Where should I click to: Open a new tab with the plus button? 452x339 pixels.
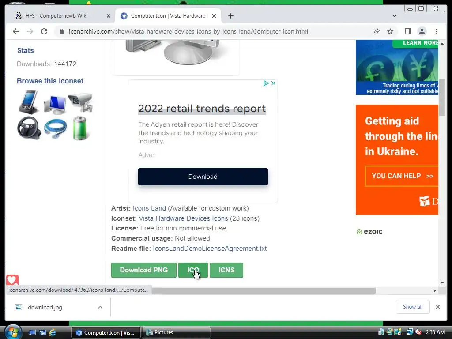[x=230, y=16]
